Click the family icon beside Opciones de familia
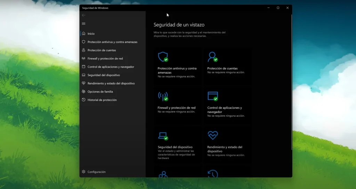The image size is (356, 189). [83, 92]
